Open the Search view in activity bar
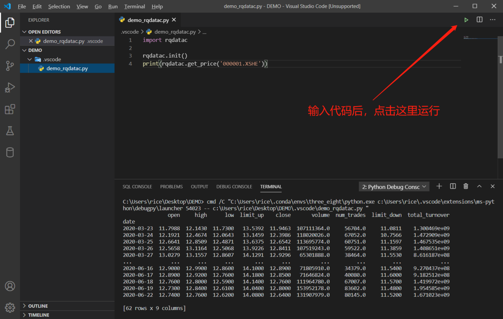The height and width of the screenshot is (319, 503). coord(10,44)
